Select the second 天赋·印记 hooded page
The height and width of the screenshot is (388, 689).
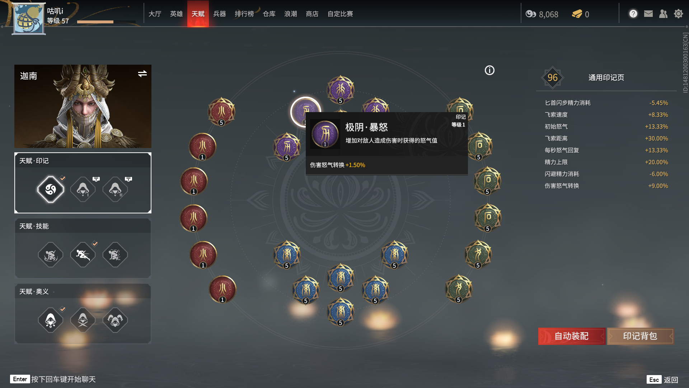83,189
